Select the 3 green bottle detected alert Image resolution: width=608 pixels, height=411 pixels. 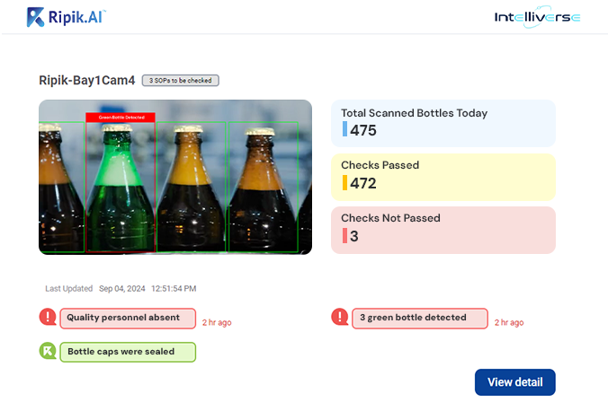coord(419,318)
